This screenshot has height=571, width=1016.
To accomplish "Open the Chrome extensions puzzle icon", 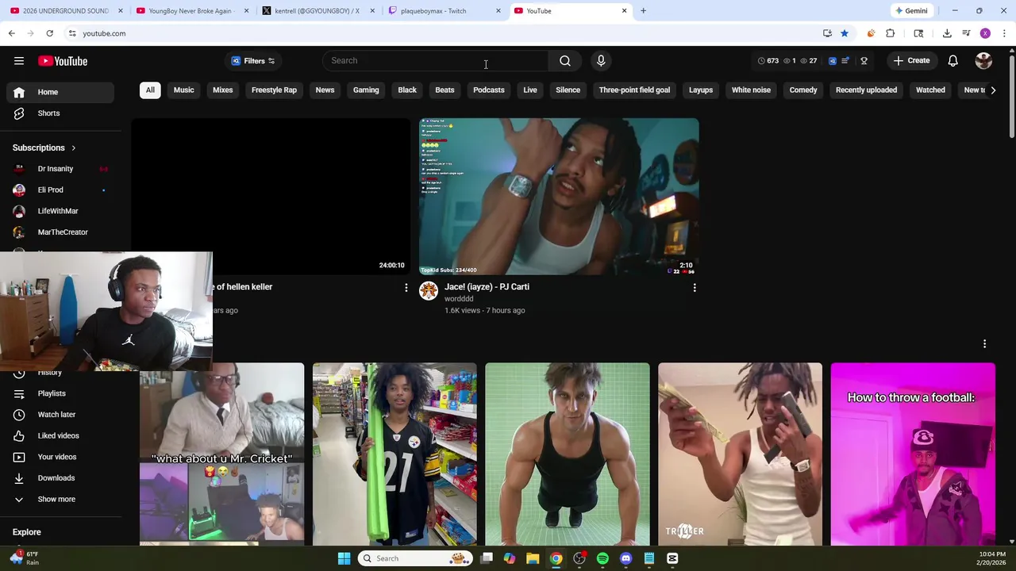I will pos(891,33).
